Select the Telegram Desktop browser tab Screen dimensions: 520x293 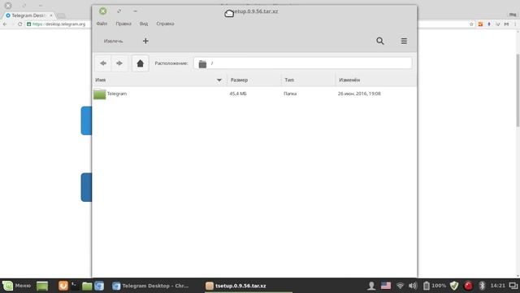(x=28, y=15)
